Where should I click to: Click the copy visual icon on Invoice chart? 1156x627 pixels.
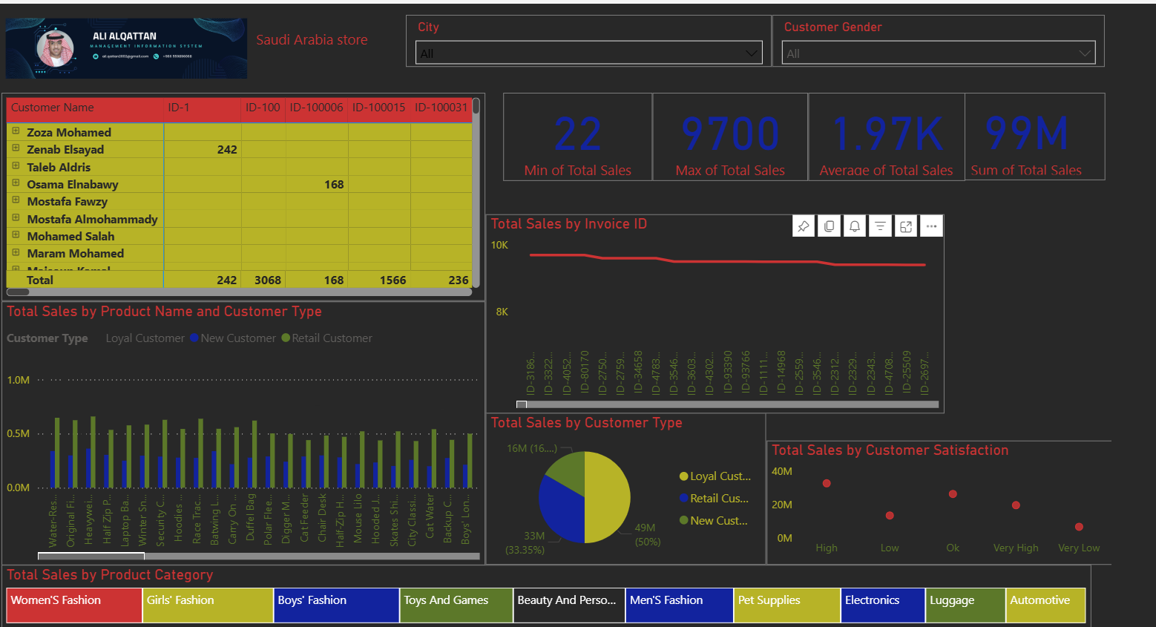coord(829,226)
